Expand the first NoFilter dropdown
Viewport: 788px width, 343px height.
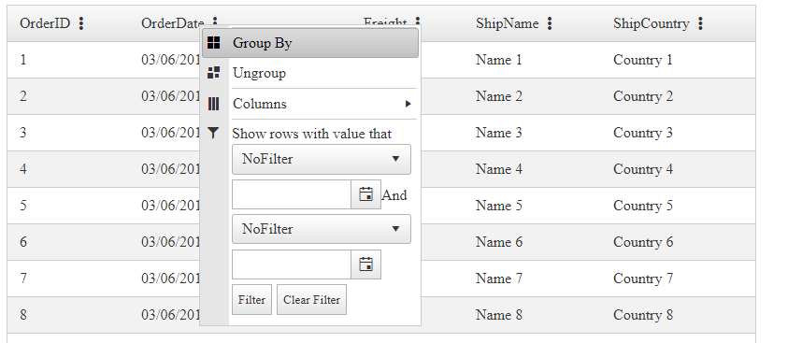pyautogui.click(x=322, y=159)
